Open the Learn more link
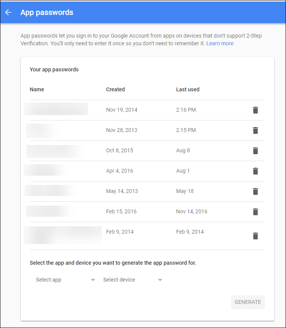Image resolution: width=286 pixels, height=328 pixels. (220, 43)
